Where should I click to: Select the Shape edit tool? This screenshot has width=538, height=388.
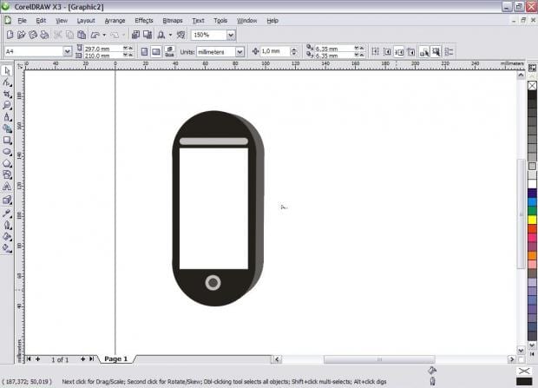pos(7,82)
